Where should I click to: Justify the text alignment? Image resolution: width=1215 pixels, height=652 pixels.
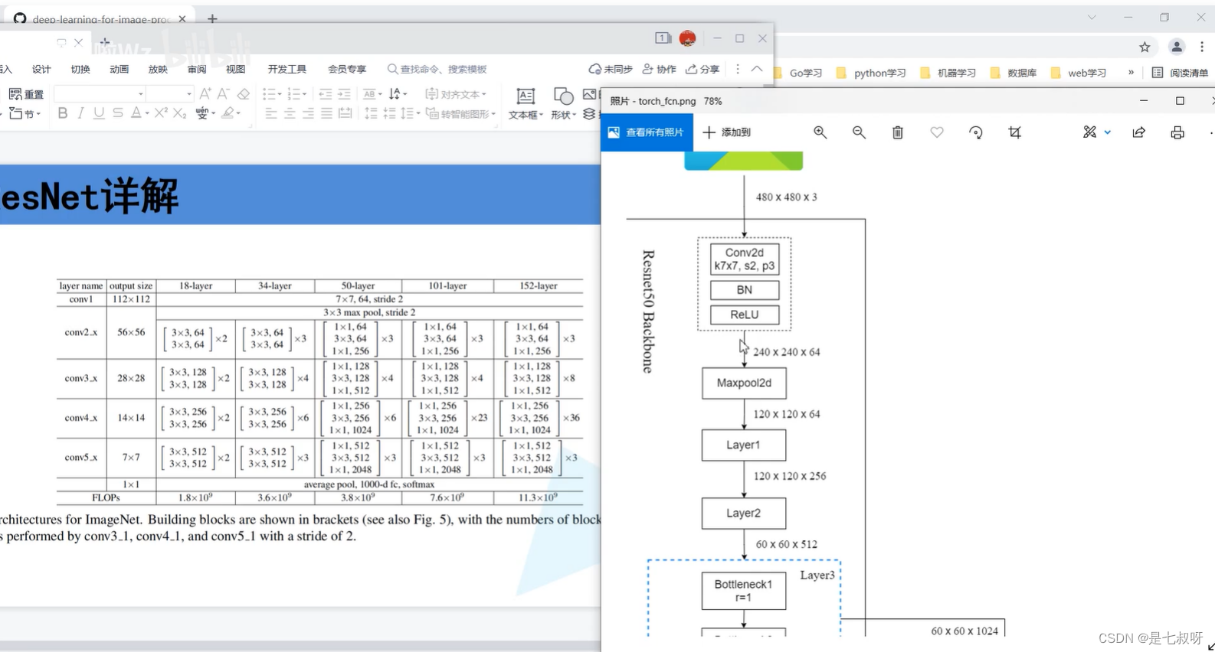(326, 113)
